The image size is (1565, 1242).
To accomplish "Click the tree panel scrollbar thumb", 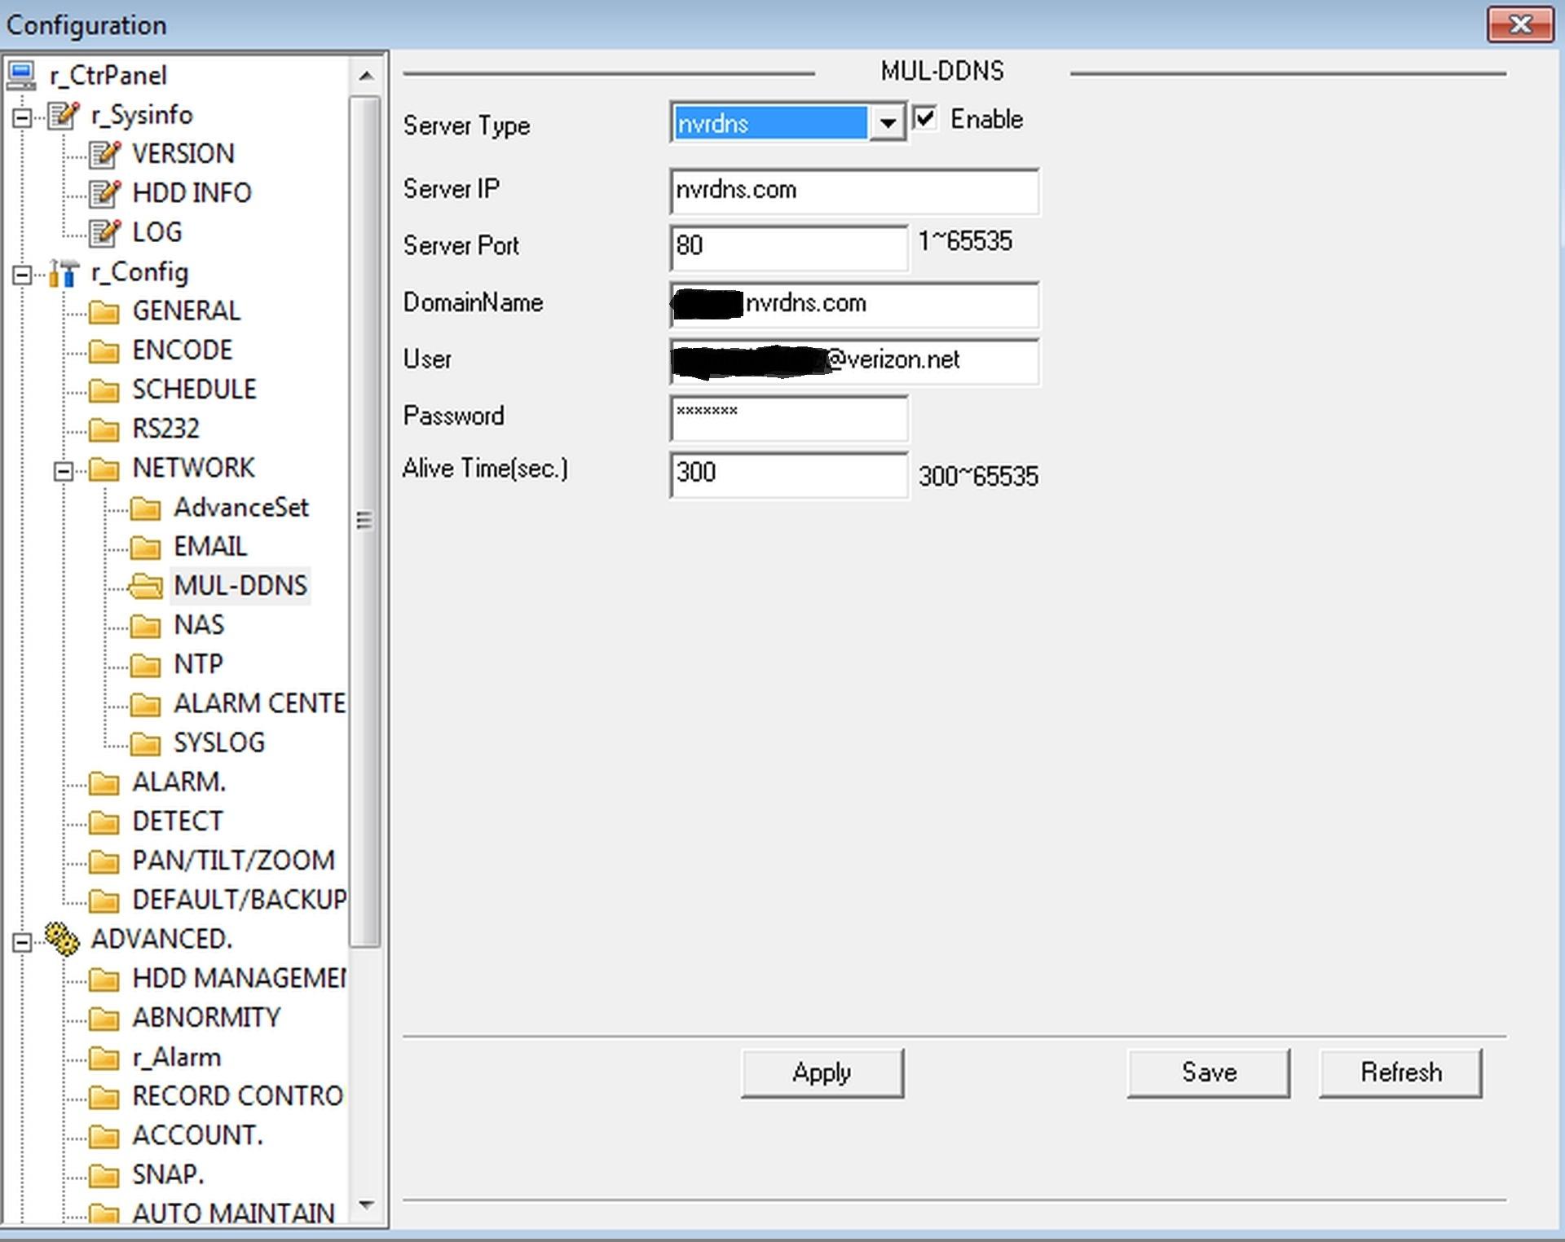I will click(364, 520).
